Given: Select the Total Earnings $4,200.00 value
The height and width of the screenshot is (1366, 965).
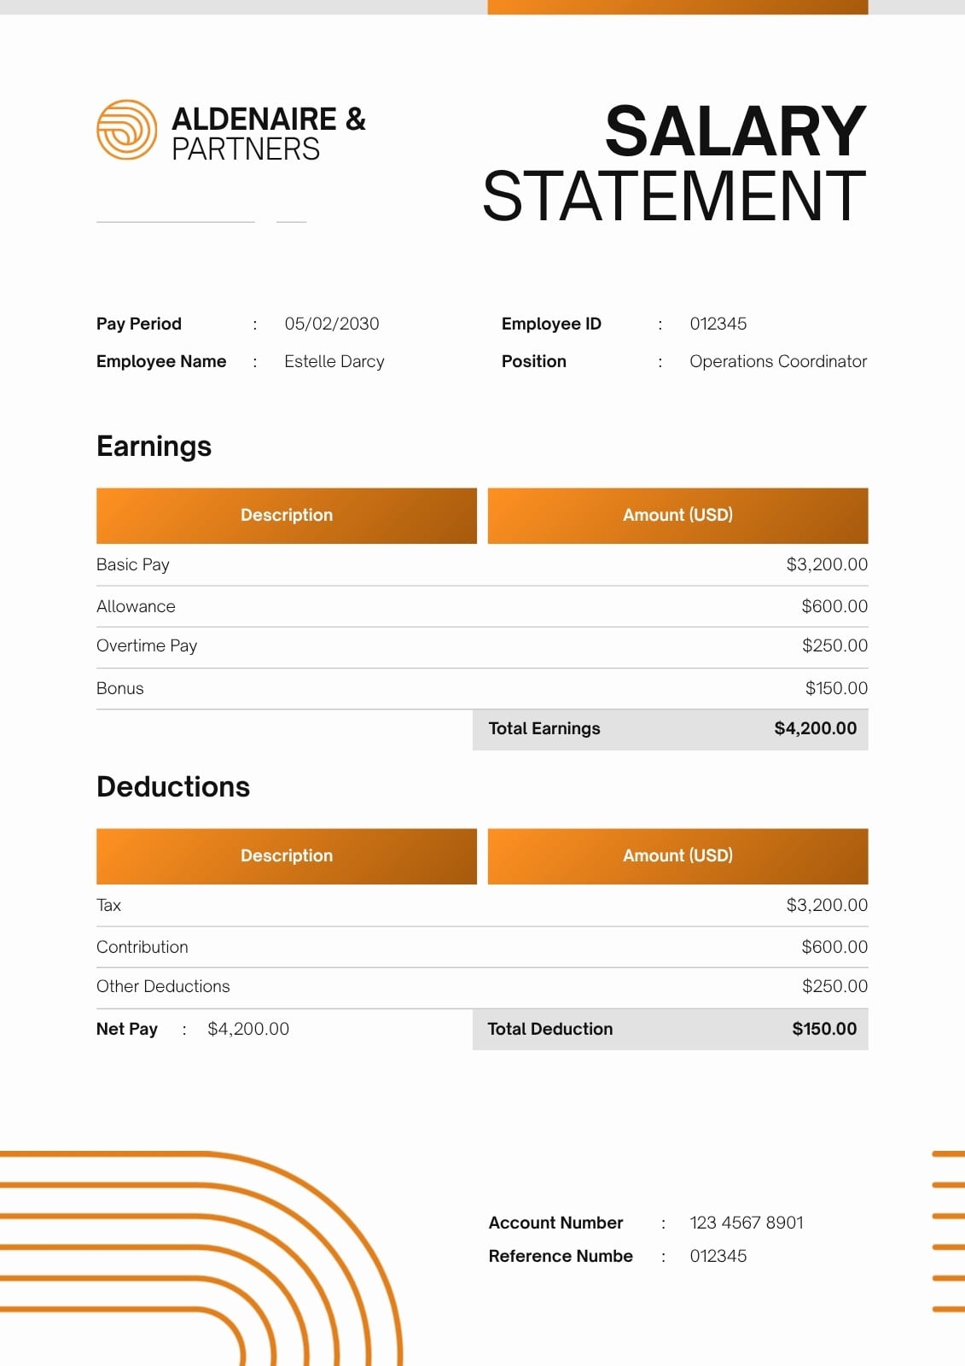Looking at the screenshot, I should coord(815,728).
